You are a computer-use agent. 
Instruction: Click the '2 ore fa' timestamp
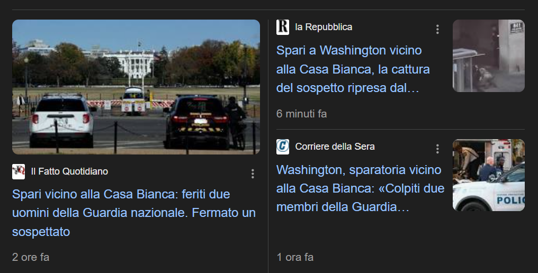pos(31,257)
